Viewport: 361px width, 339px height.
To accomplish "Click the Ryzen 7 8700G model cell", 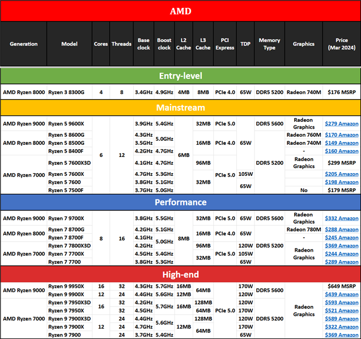I will click(x=69, y=229).
